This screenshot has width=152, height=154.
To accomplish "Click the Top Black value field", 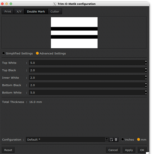I will [87, 70].
